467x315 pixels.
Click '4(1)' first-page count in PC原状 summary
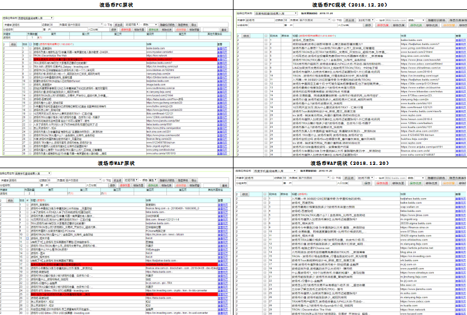tap(40, 38)
